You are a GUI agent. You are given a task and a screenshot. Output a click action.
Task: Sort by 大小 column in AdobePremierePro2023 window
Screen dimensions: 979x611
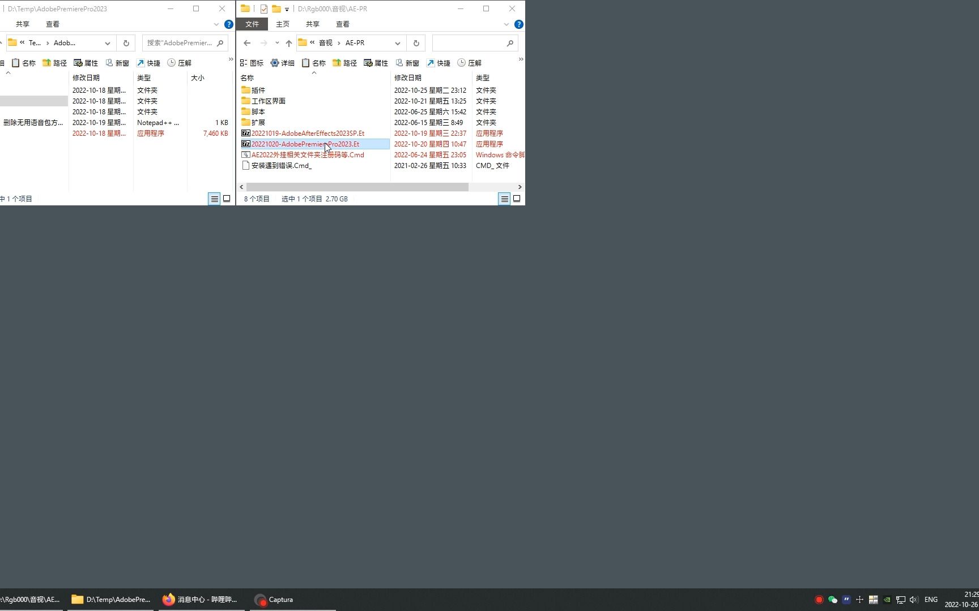208,78
